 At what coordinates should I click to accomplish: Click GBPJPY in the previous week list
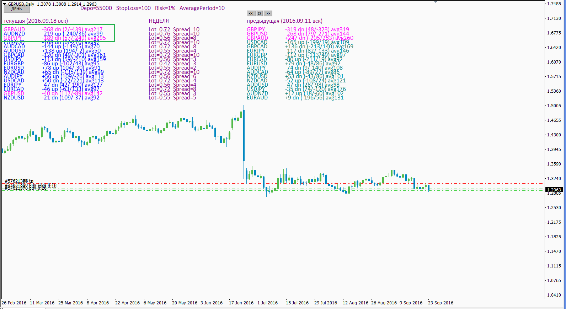pos(256,29)
